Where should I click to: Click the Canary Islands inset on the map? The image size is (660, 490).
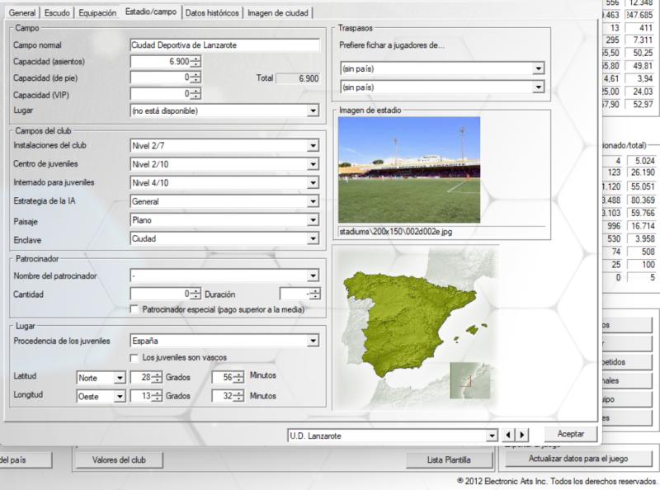point(470,380)
